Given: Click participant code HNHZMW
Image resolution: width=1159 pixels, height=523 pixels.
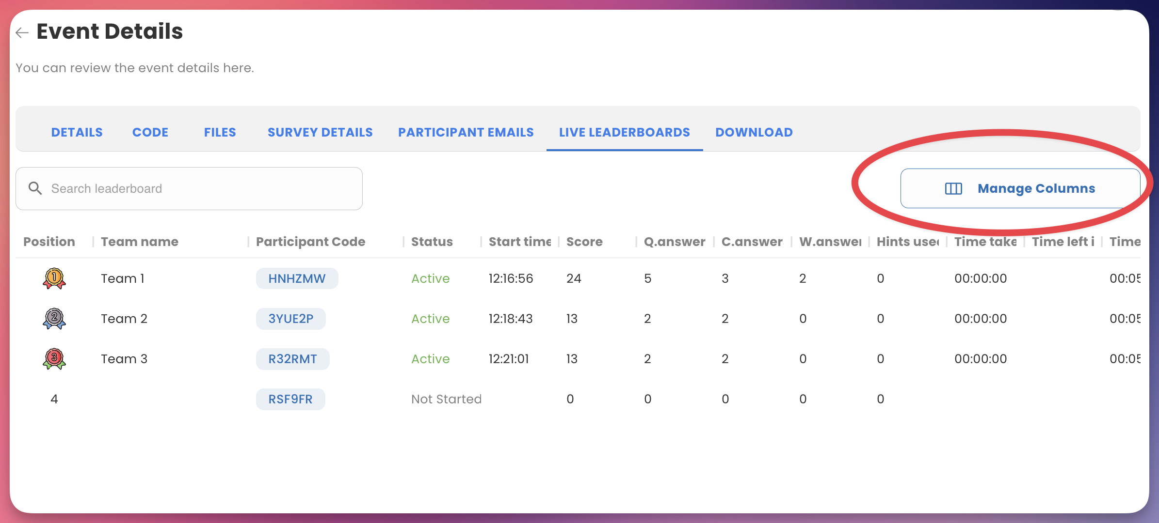Looking at the screenshot, I should (297, 278).
